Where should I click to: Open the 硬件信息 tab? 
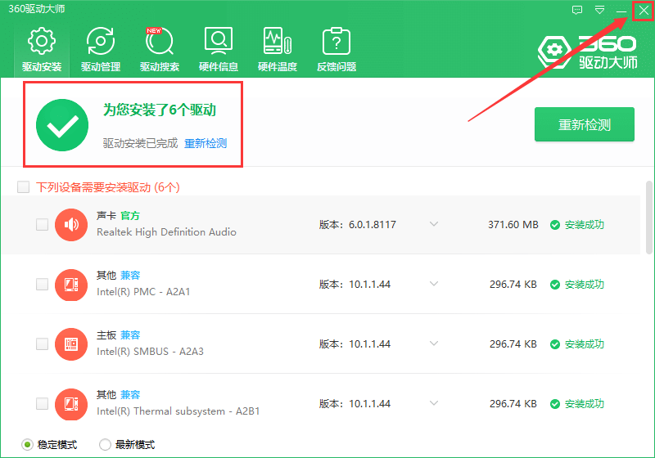click(219, 50)
